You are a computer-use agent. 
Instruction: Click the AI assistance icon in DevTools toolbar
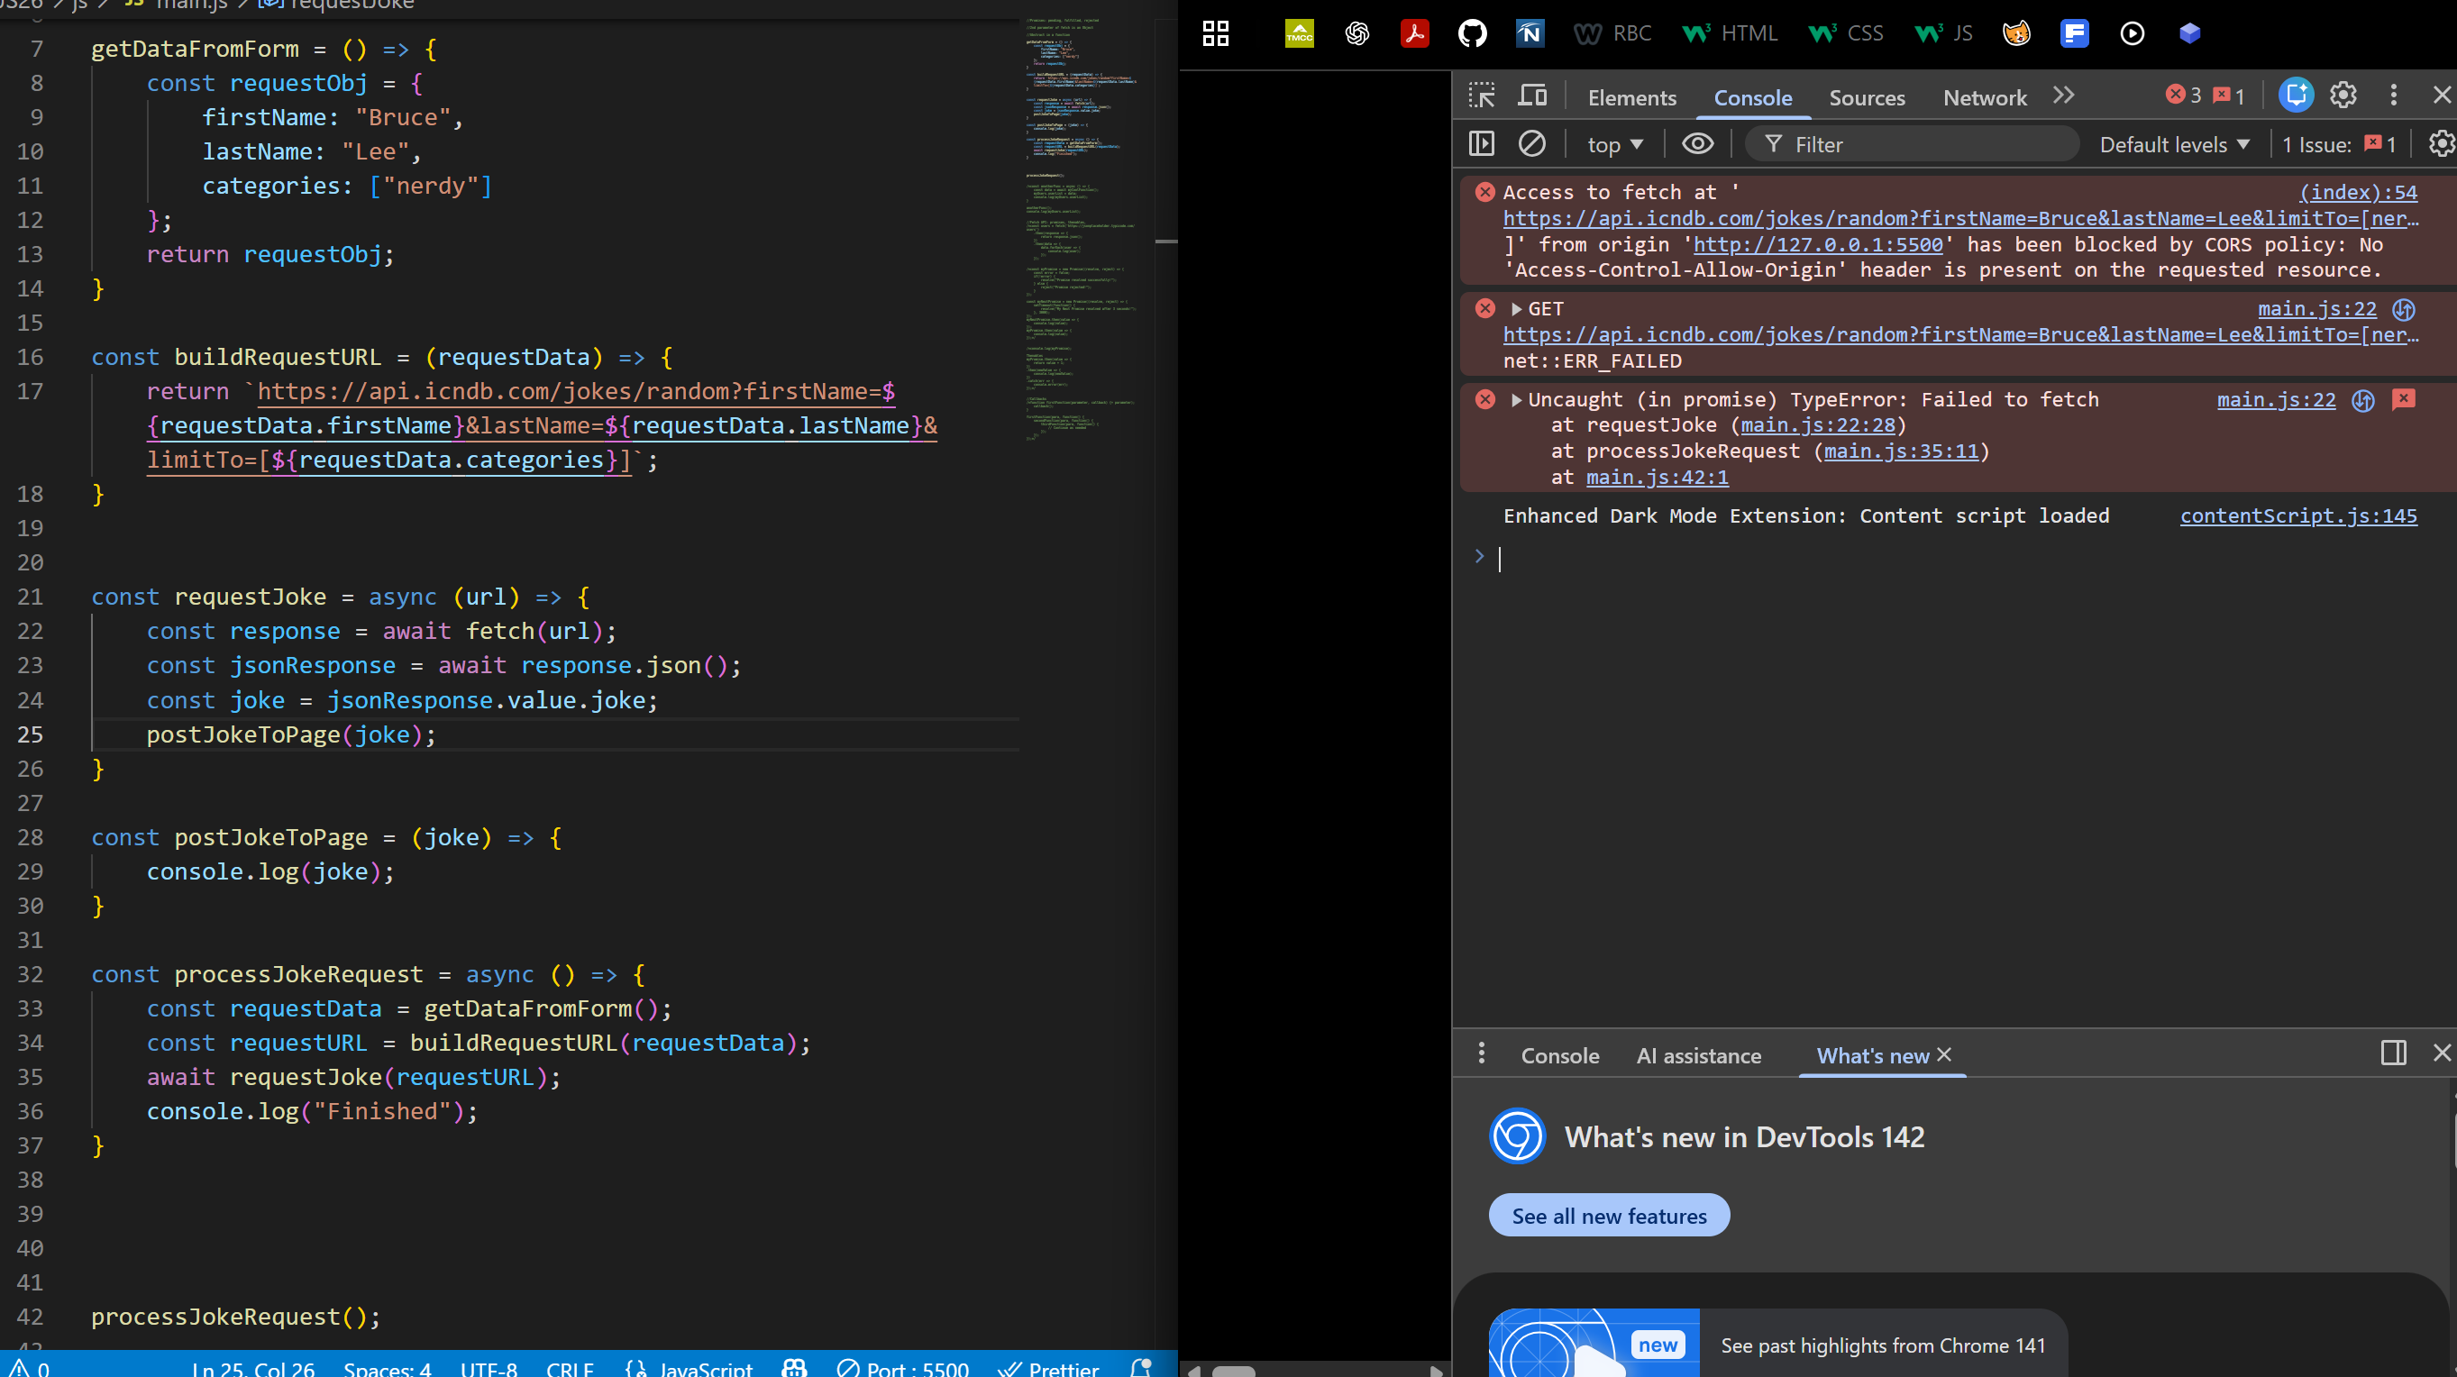2296,96
